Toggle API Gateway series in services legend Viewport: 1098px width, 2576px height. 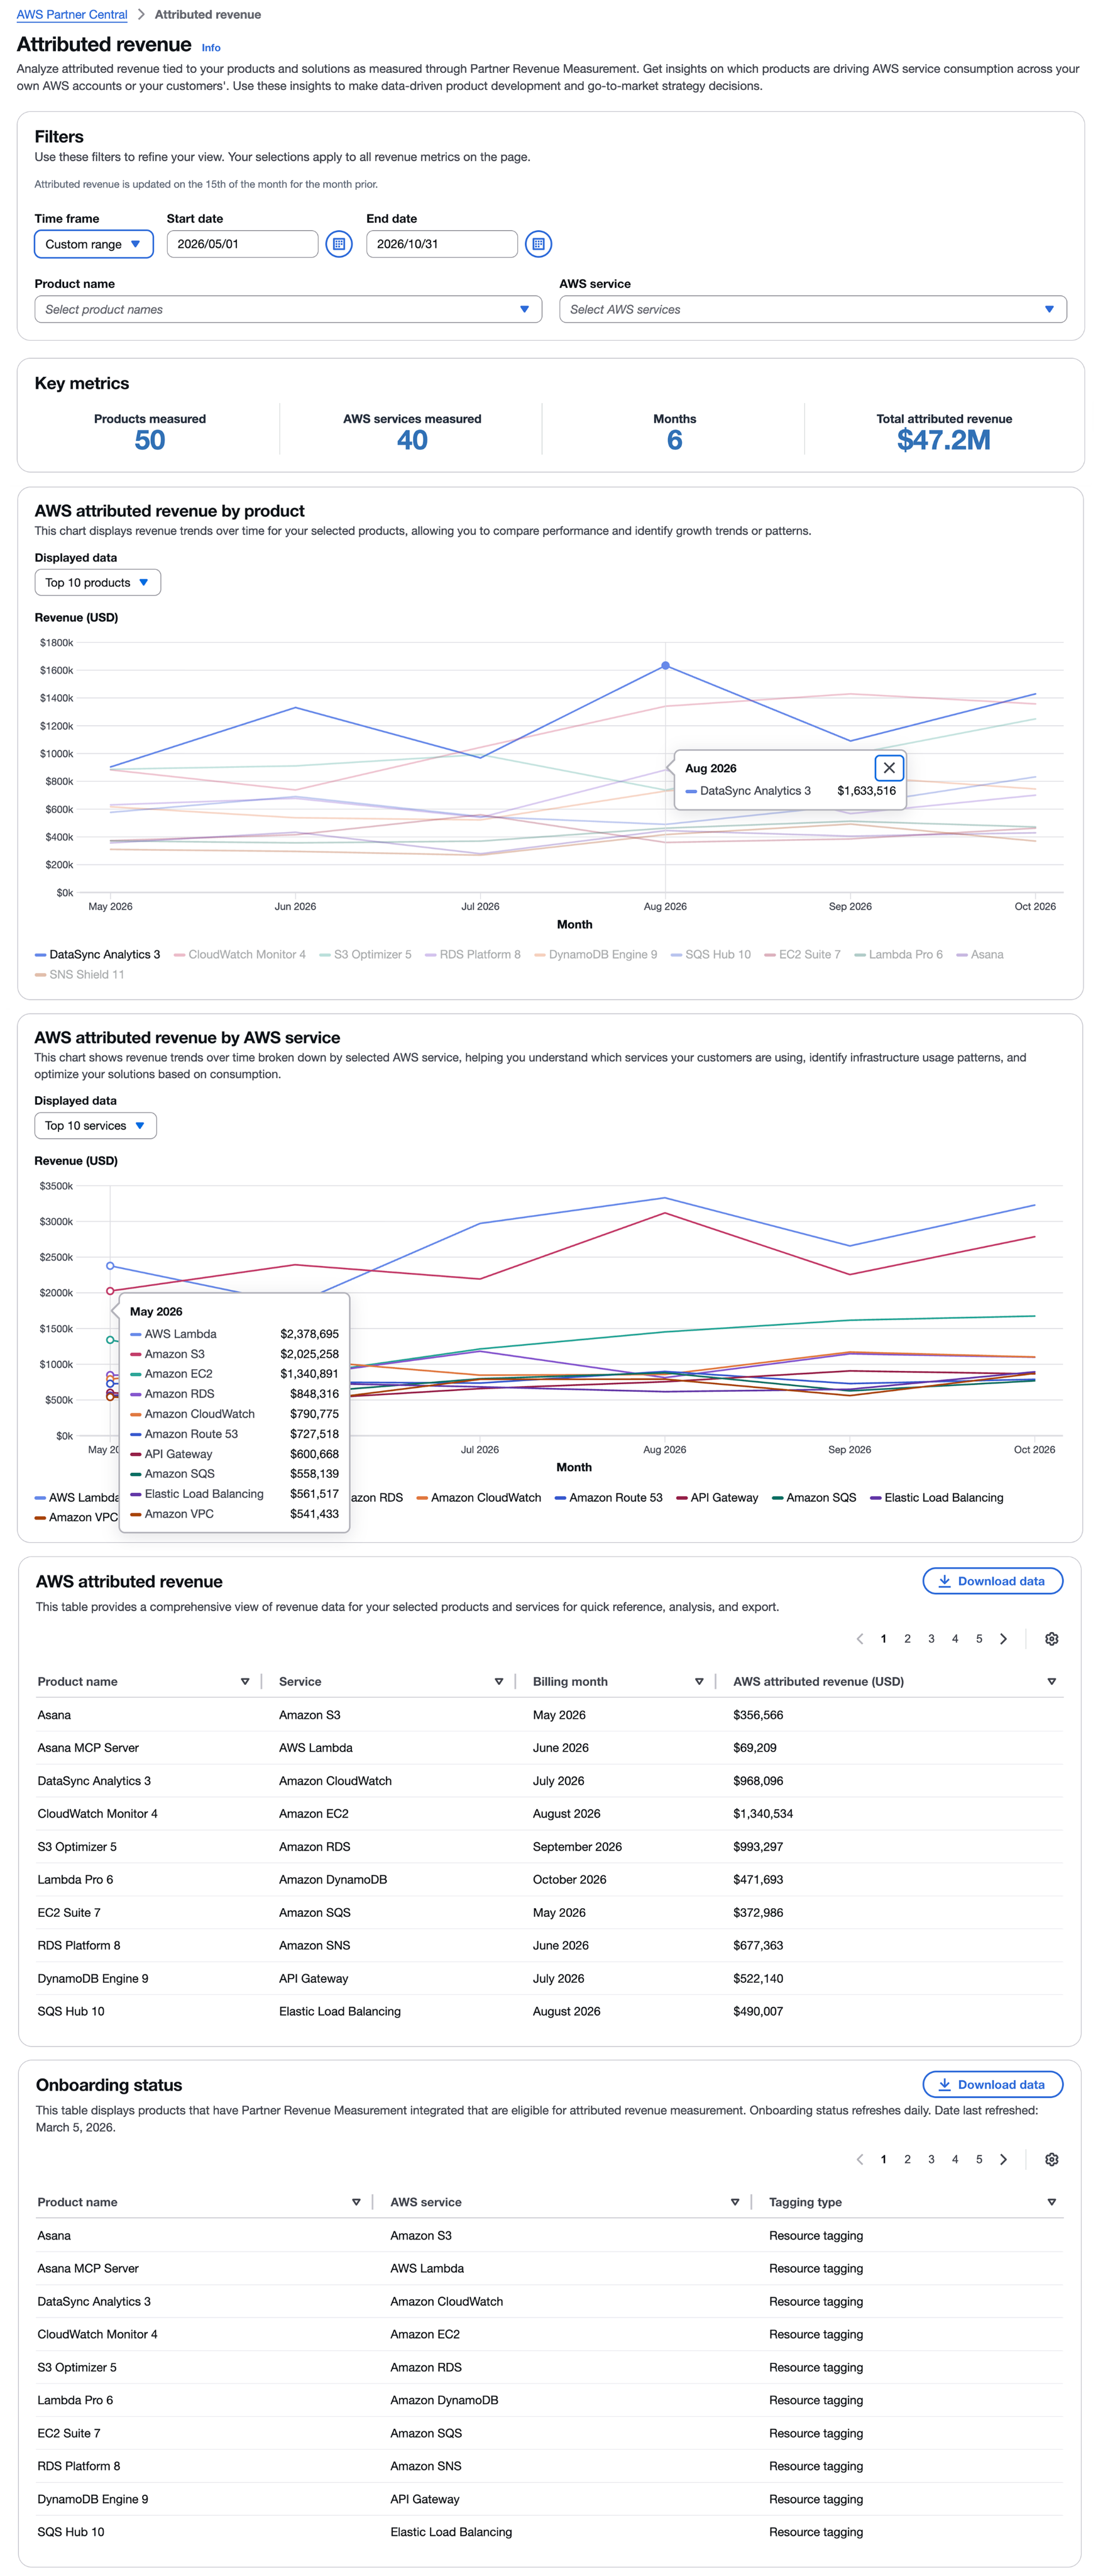pos(717,1497)
